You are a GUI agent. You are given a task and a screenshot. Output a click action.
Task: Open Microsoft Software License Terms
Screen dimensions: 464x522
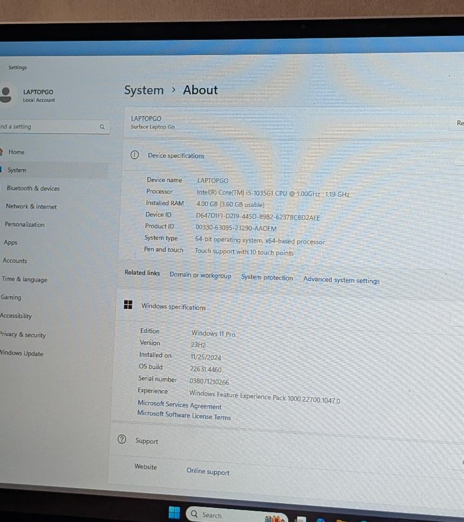[183, 416]
